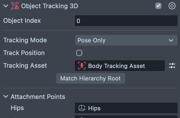Open the Tracking Mode dropdown
Screen dimensions: 180x118
pos(126,40)
